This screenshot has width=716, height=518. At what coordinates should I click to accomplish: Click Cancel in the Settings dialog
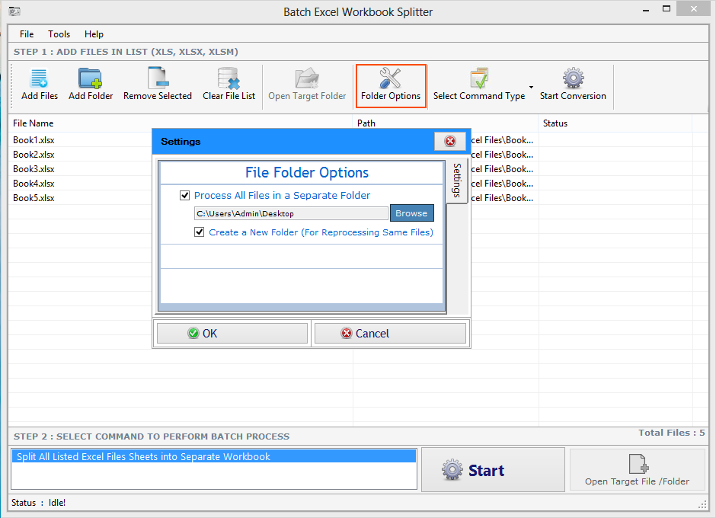click(390, 334)
